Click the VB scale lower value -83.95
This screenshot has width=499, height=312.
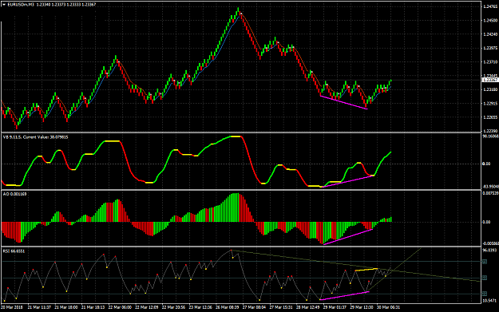click(x=490, y=187)
